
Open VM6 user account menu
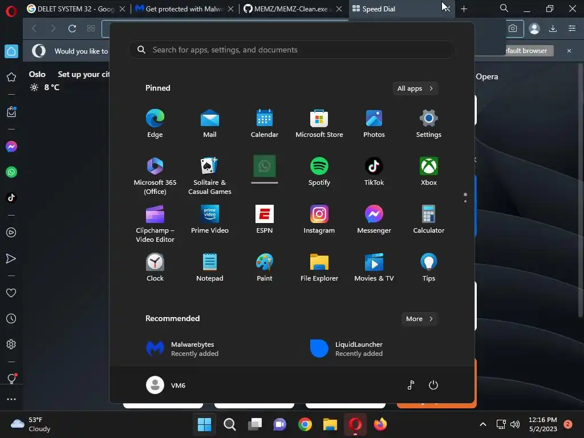tap(166, 385)
